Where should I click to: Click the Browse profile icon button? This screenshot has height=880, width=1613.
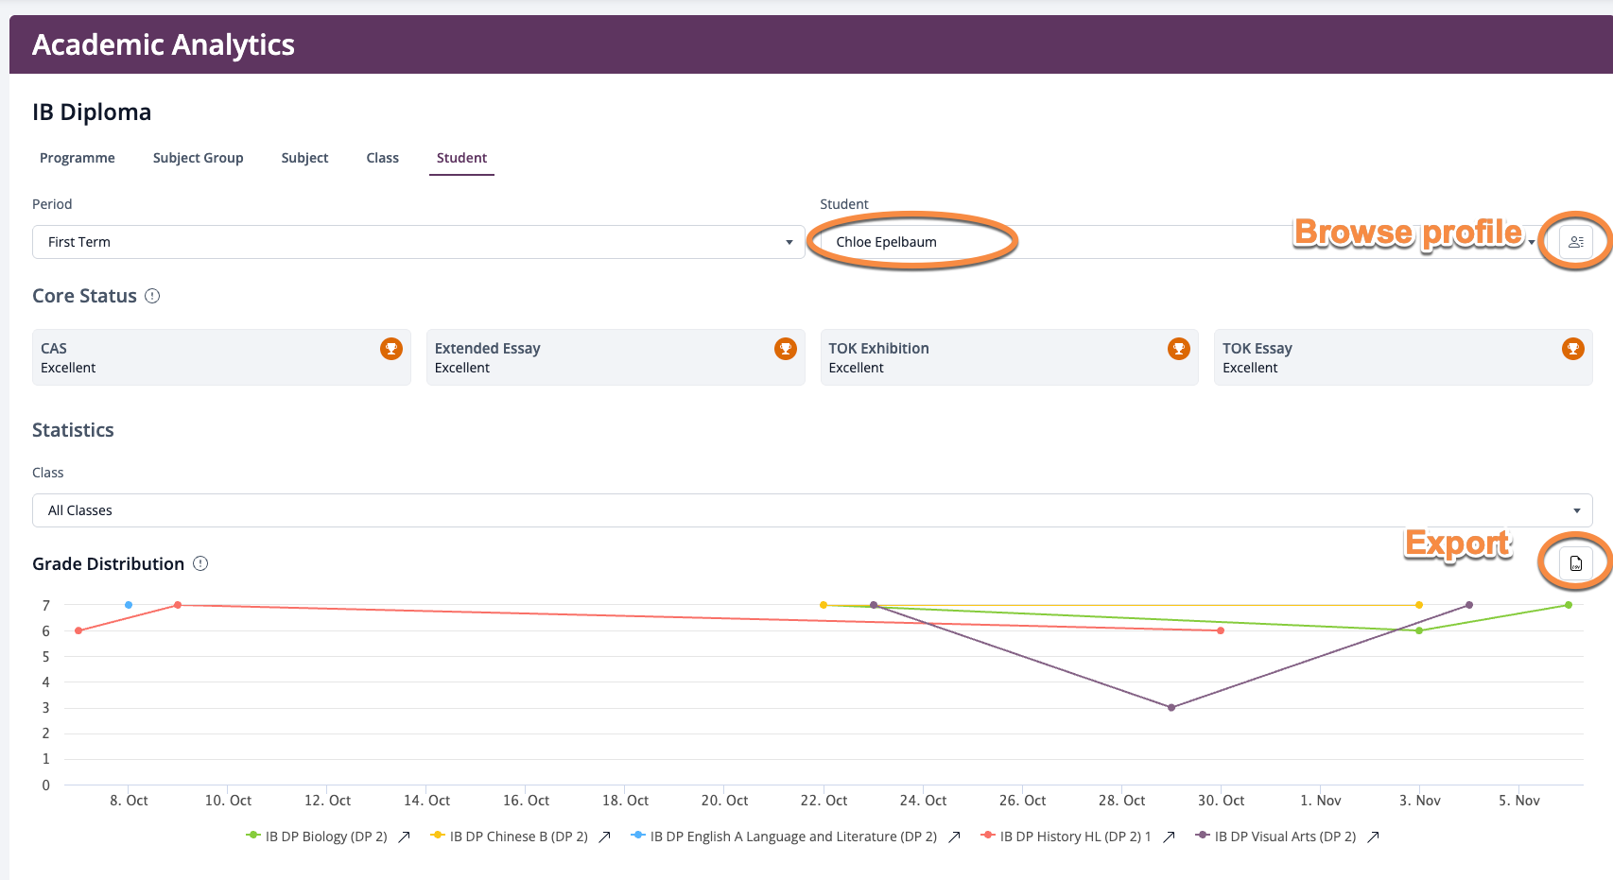pos(1575,242)
